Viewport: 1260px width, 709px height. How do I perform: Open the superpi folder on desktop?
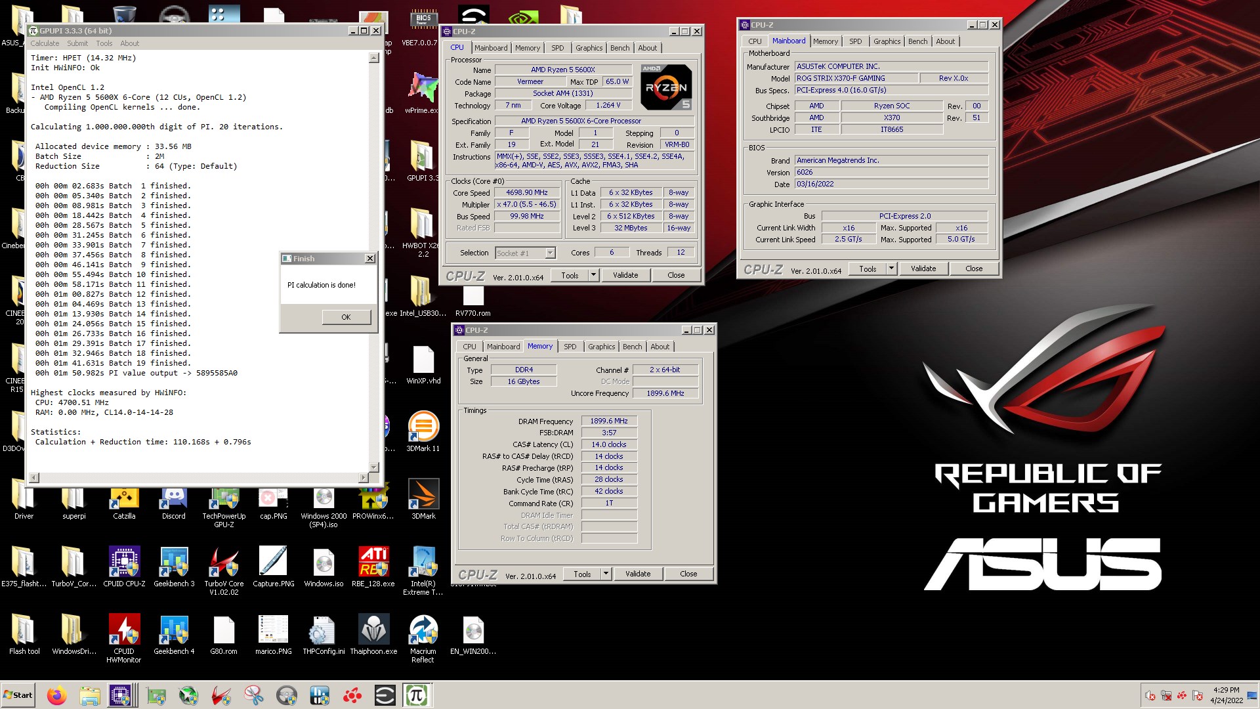[x=73, y=499]
